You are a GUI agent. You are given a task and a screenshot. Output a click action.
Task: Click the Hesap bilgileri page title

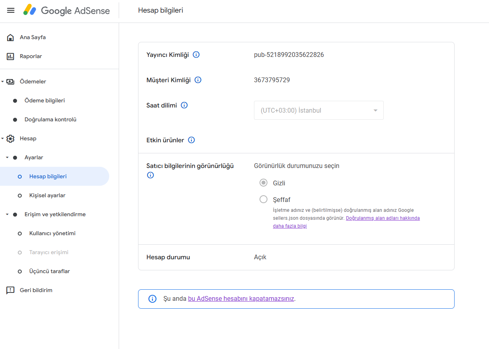coord(161,11)
